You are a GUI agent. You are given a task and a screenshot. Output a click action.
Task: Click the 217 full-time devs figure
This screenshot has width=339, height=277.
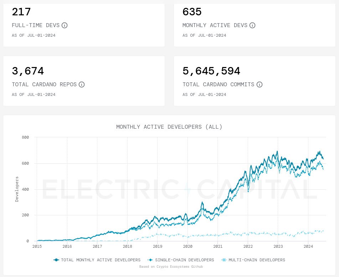[x=21, y=12]
